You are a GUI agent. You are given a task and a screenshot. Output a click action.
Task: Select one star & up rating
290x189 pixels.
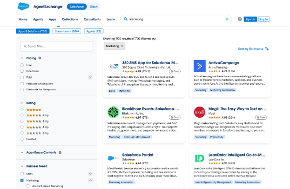(22, 133)
